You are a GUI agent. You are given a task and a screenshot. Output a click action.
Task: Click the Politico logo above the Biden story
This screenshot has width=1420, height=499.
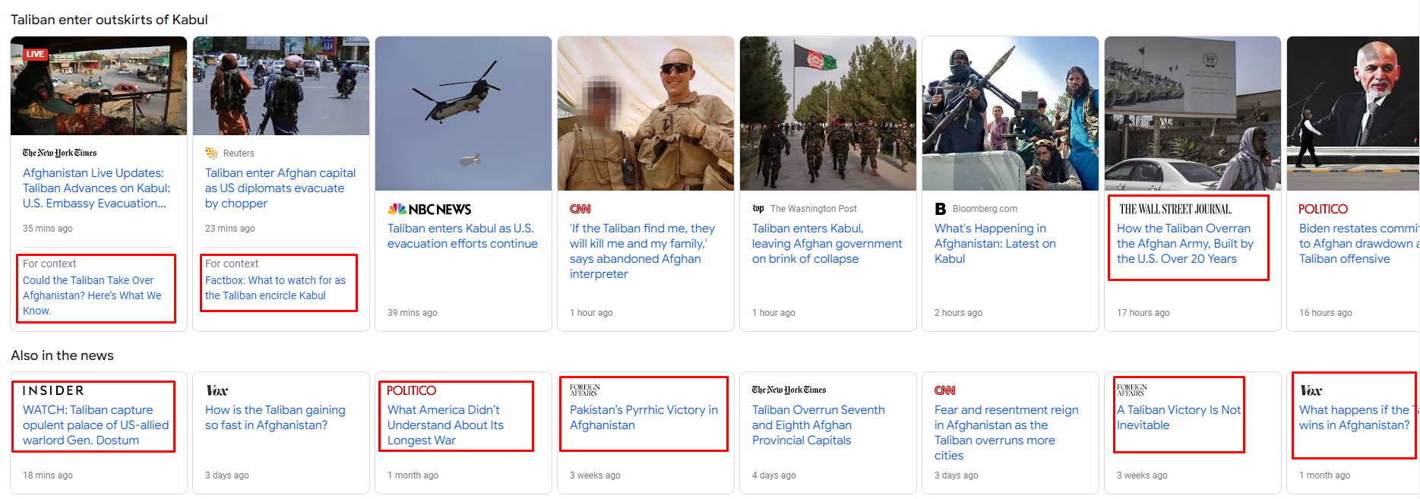[1324, 209]
